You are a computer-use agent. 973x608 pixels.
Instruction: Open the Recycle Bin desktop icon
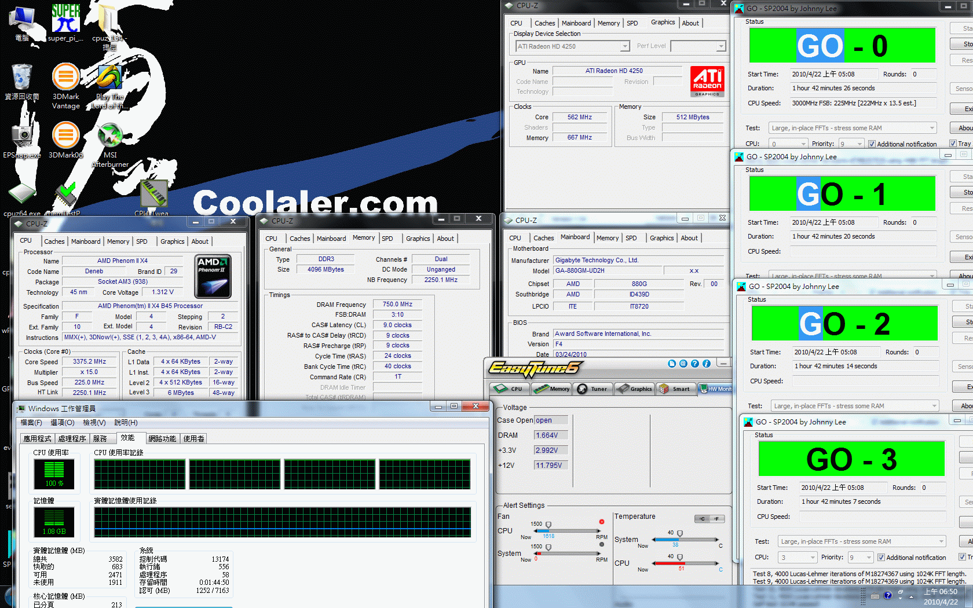[x=22, y=82]
